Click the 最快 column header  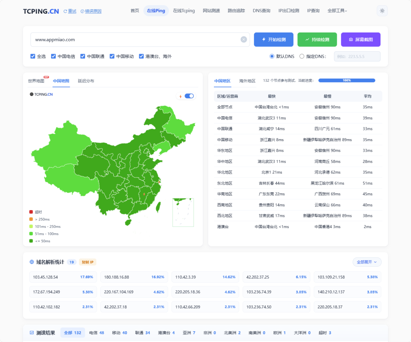[272, 96]
